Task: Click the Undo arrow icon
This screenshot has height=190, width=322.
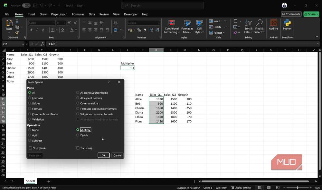Action: pos(42,5)
